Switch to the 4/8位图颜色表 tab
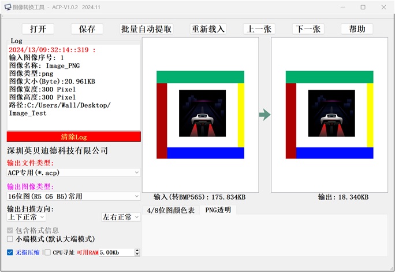 coord(171,210)
